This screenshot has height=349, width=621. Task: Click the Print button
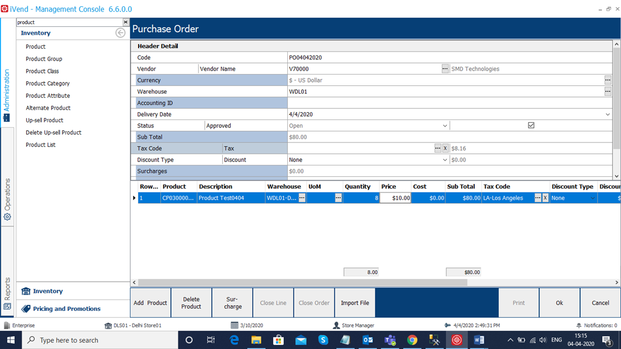tap(518, 302)
